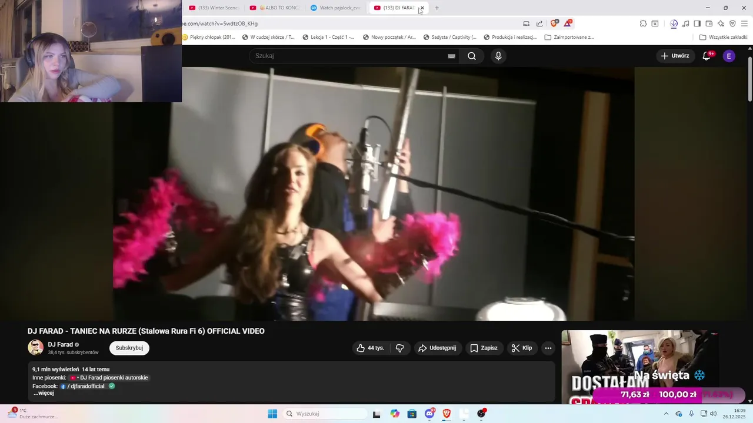753x423 pixels.
Task: Open Discord from the taskbar
Action: pos(429,414)
